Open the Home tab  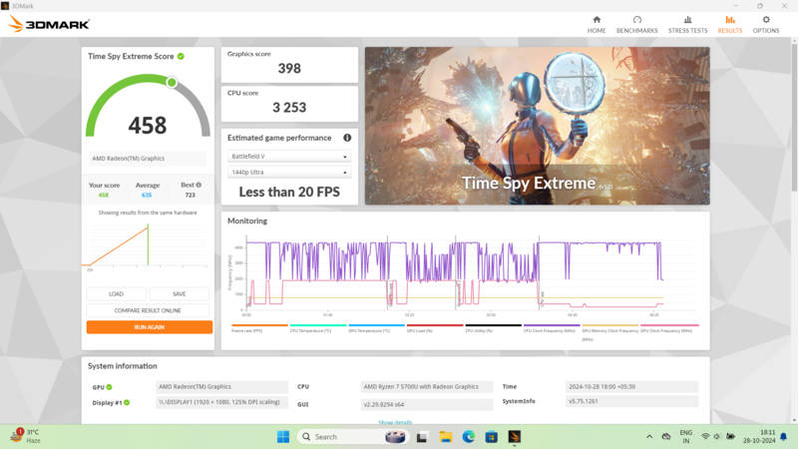[597, 24]
